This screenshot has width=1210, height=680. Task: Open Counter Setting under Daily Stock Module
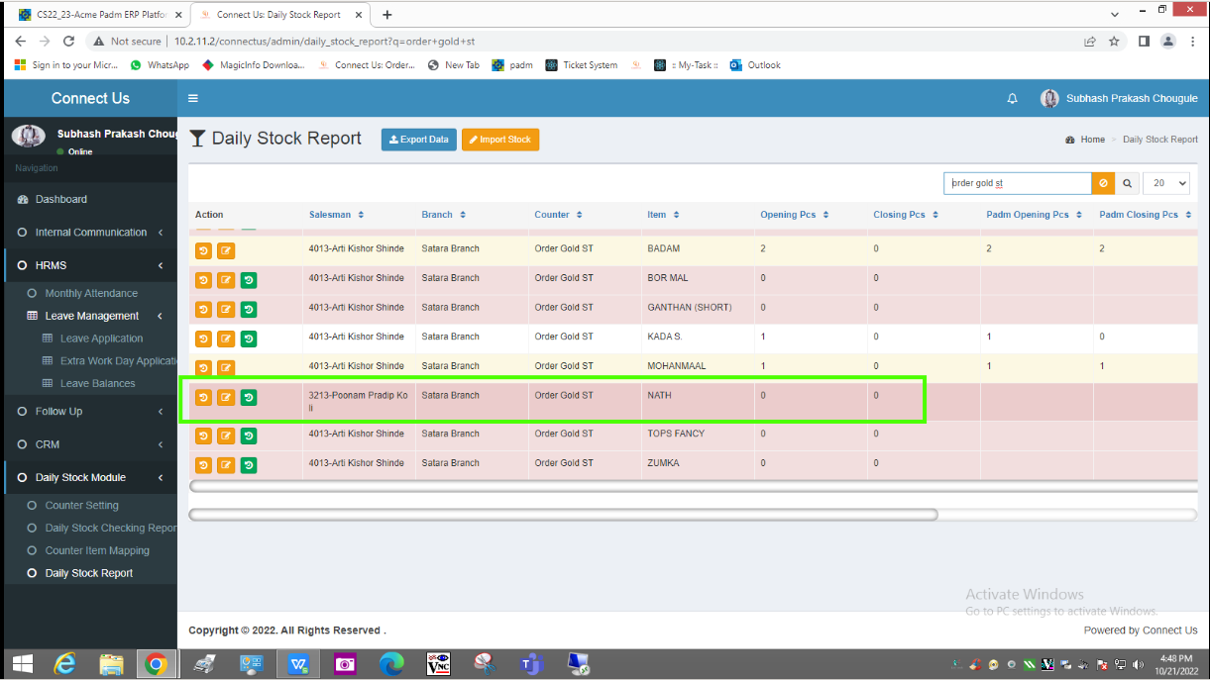[81, 505]
